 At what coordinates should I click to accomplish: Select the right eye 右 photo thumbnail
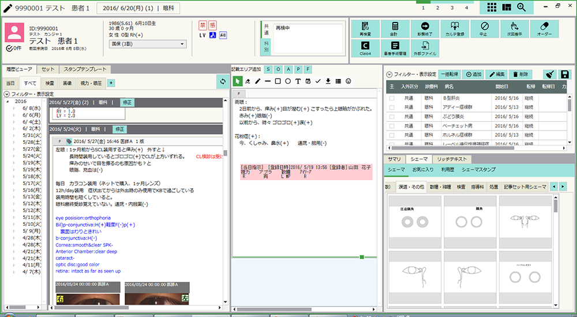coord(88,293)
